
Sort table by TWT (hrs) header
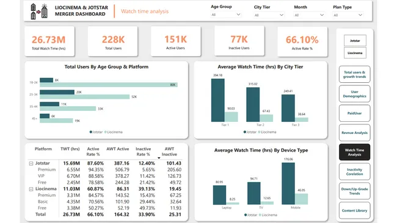(x=70, y=149)
